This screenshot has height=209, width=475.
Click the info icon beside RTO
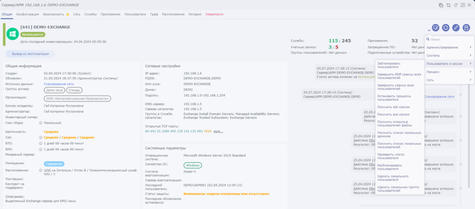click(41, 143)
